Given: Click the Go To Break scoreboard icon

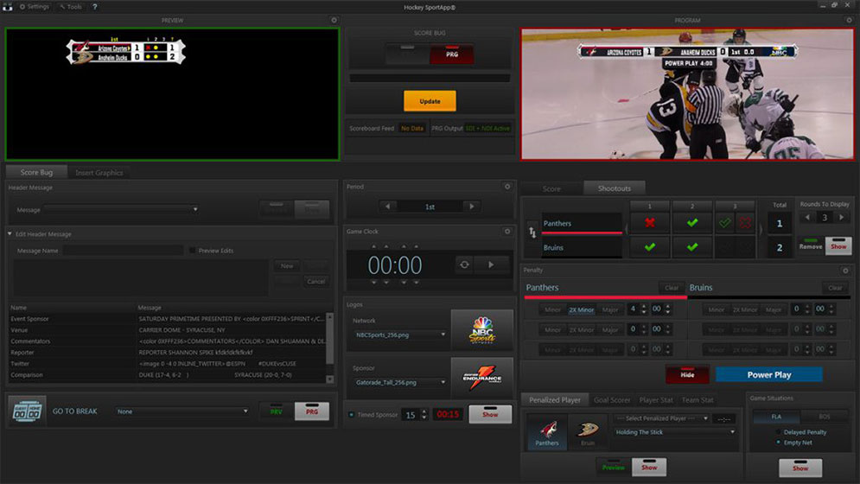Looking at the screenshot, I should (x=29, y=411).
